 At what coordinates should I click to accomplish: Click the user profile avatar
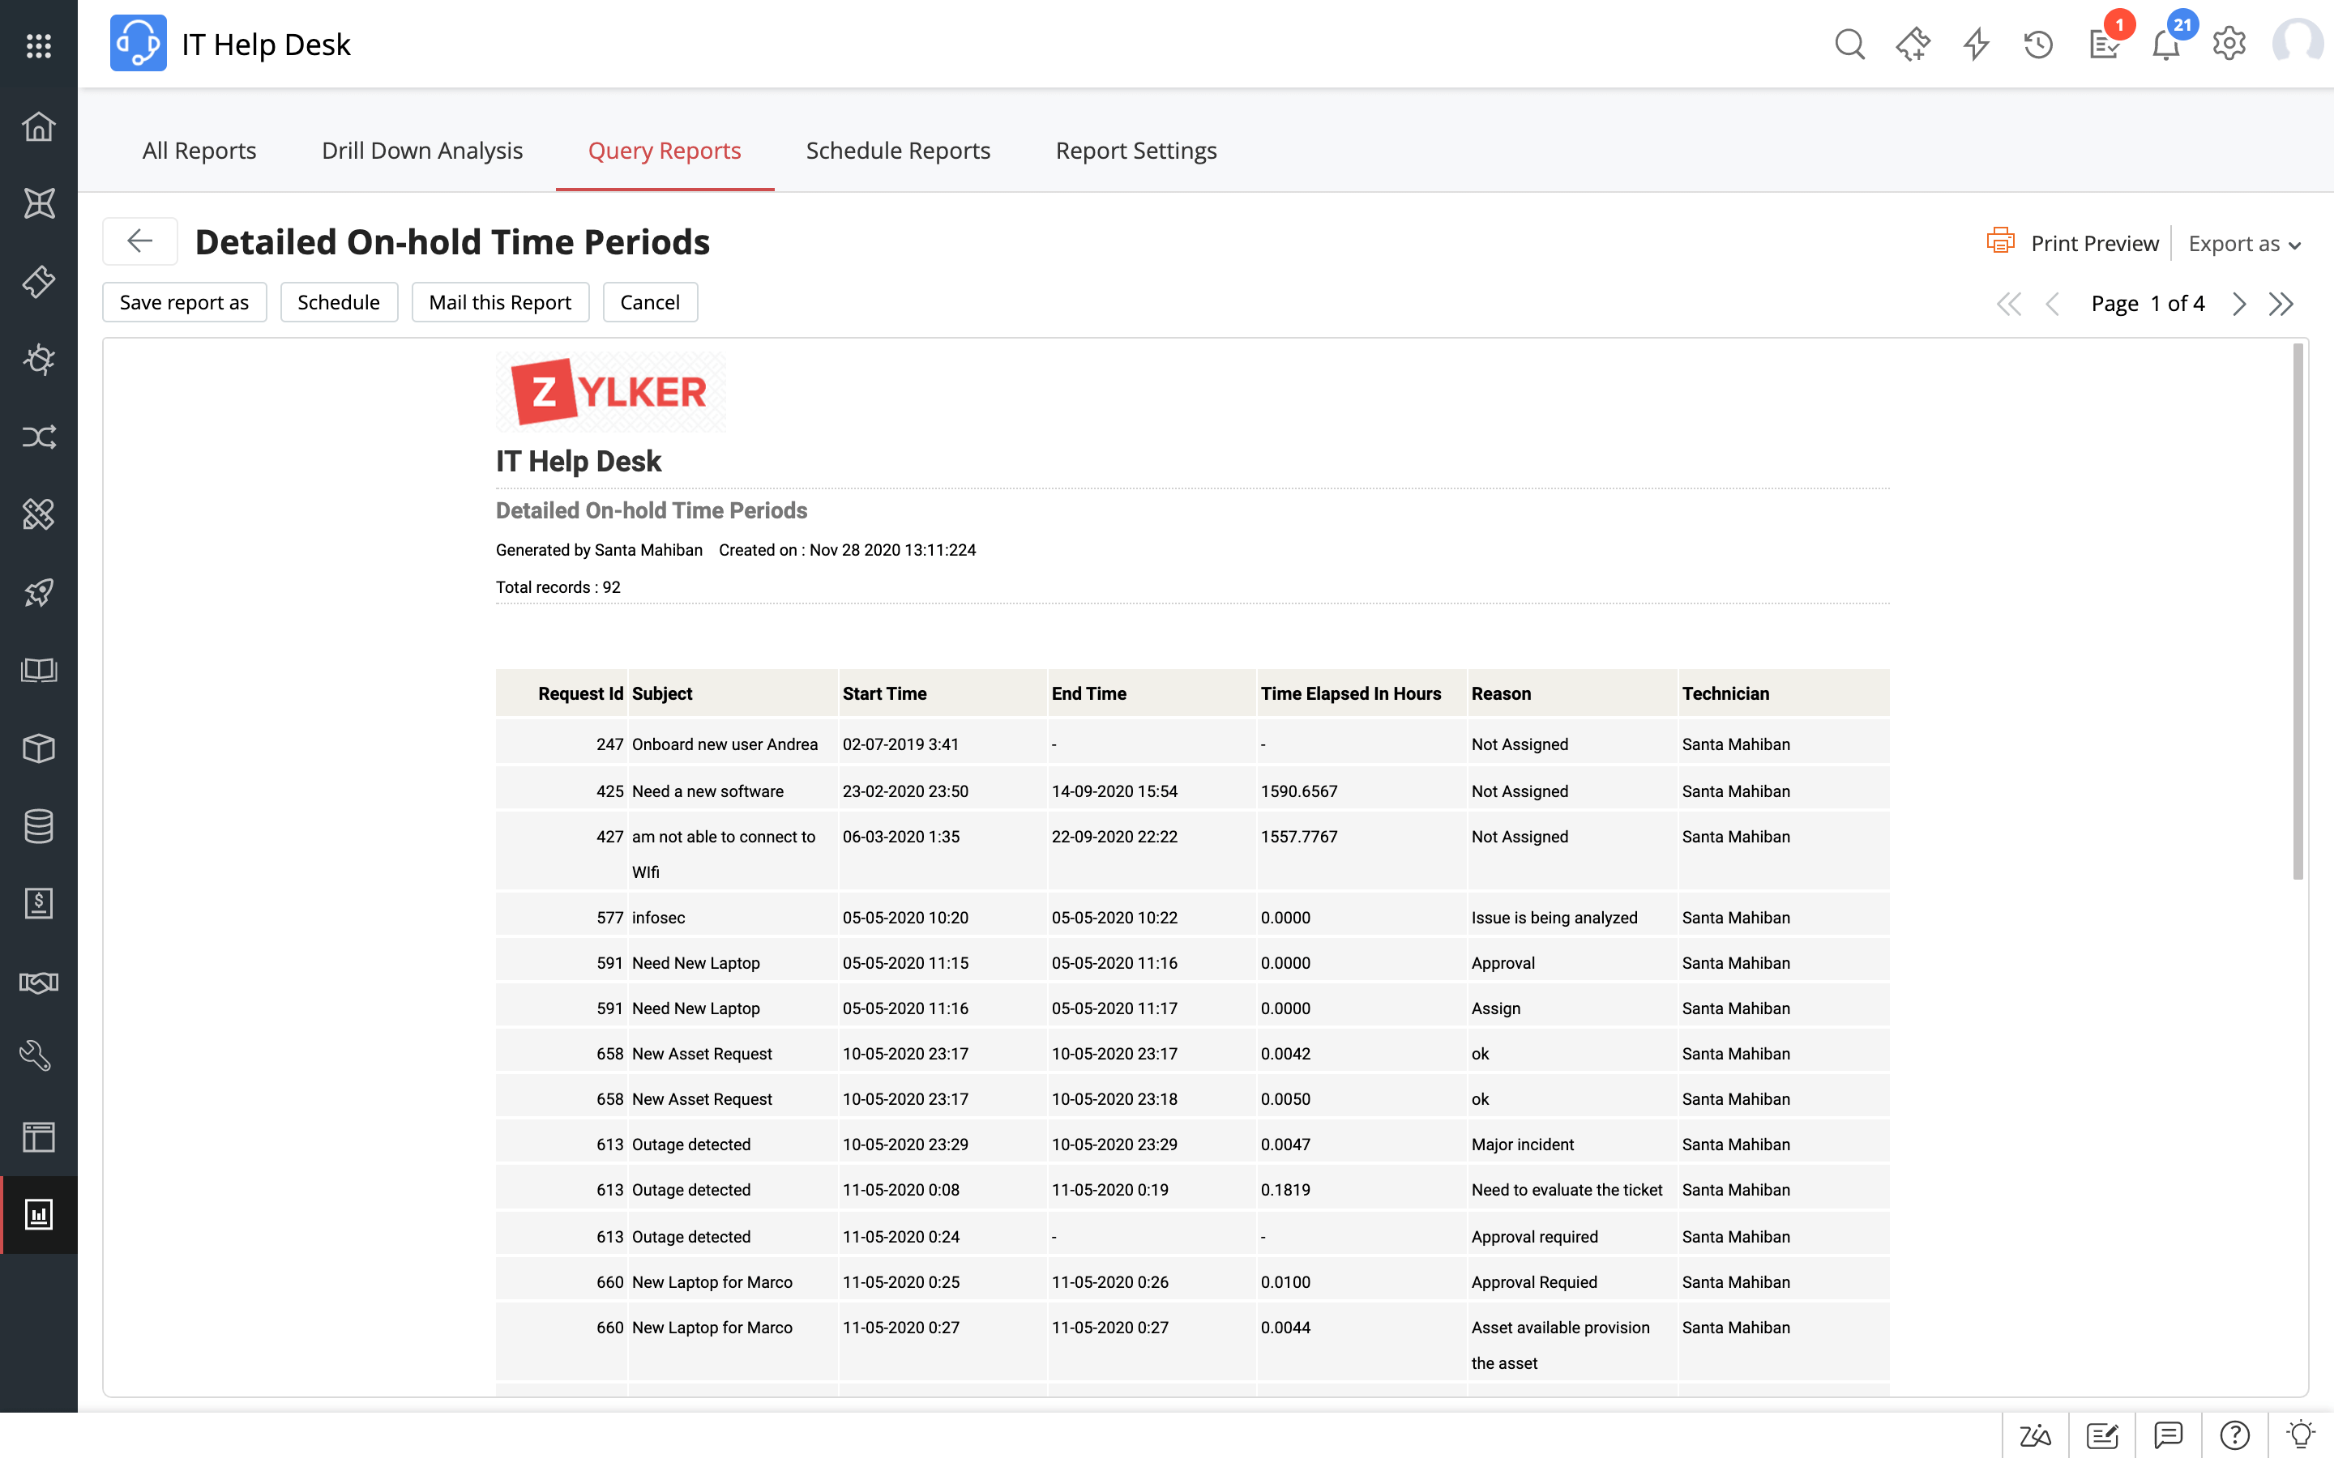(2297, 45)
